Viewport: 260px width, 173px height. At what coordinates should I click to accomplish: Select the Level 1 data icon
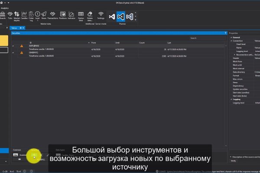coord(37,16)
